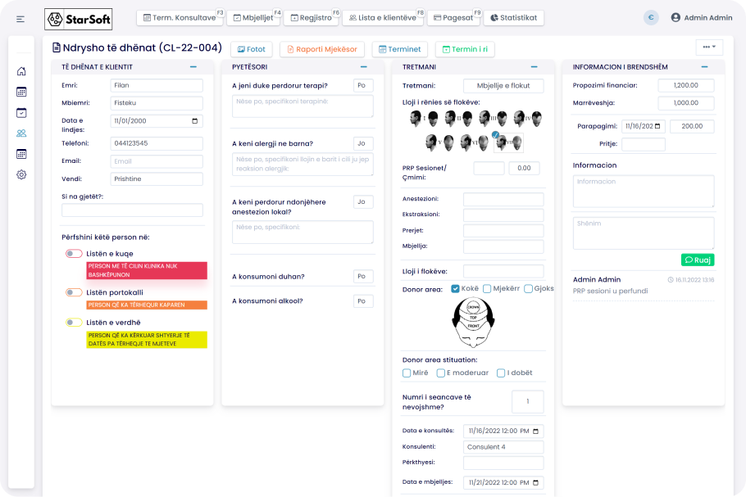Open calendar picker for Data e konsultës

[x=535, y=431]
